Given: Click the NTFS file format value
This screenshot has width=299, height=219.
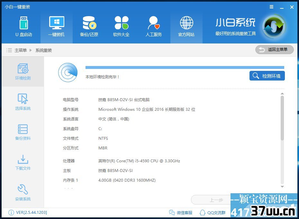Looking at the screenshot, I should tap(103, 138).
